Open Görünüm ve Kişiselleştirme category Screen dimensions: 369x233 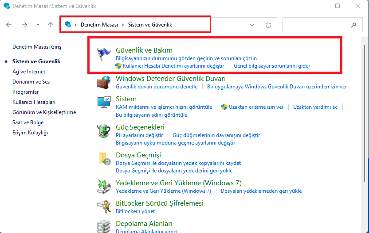[44, 112]
